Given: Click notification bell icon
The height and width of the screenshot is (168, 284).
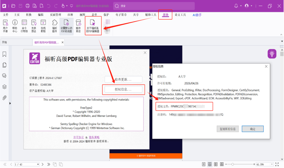Looking at the screenshot, I should (236, 6).
